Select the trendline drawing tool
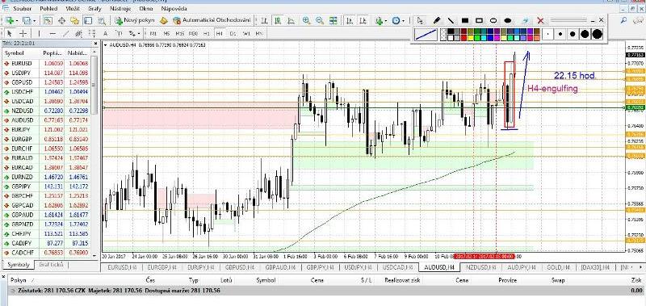Screen dimensions: 646x306 click(66, 33)
